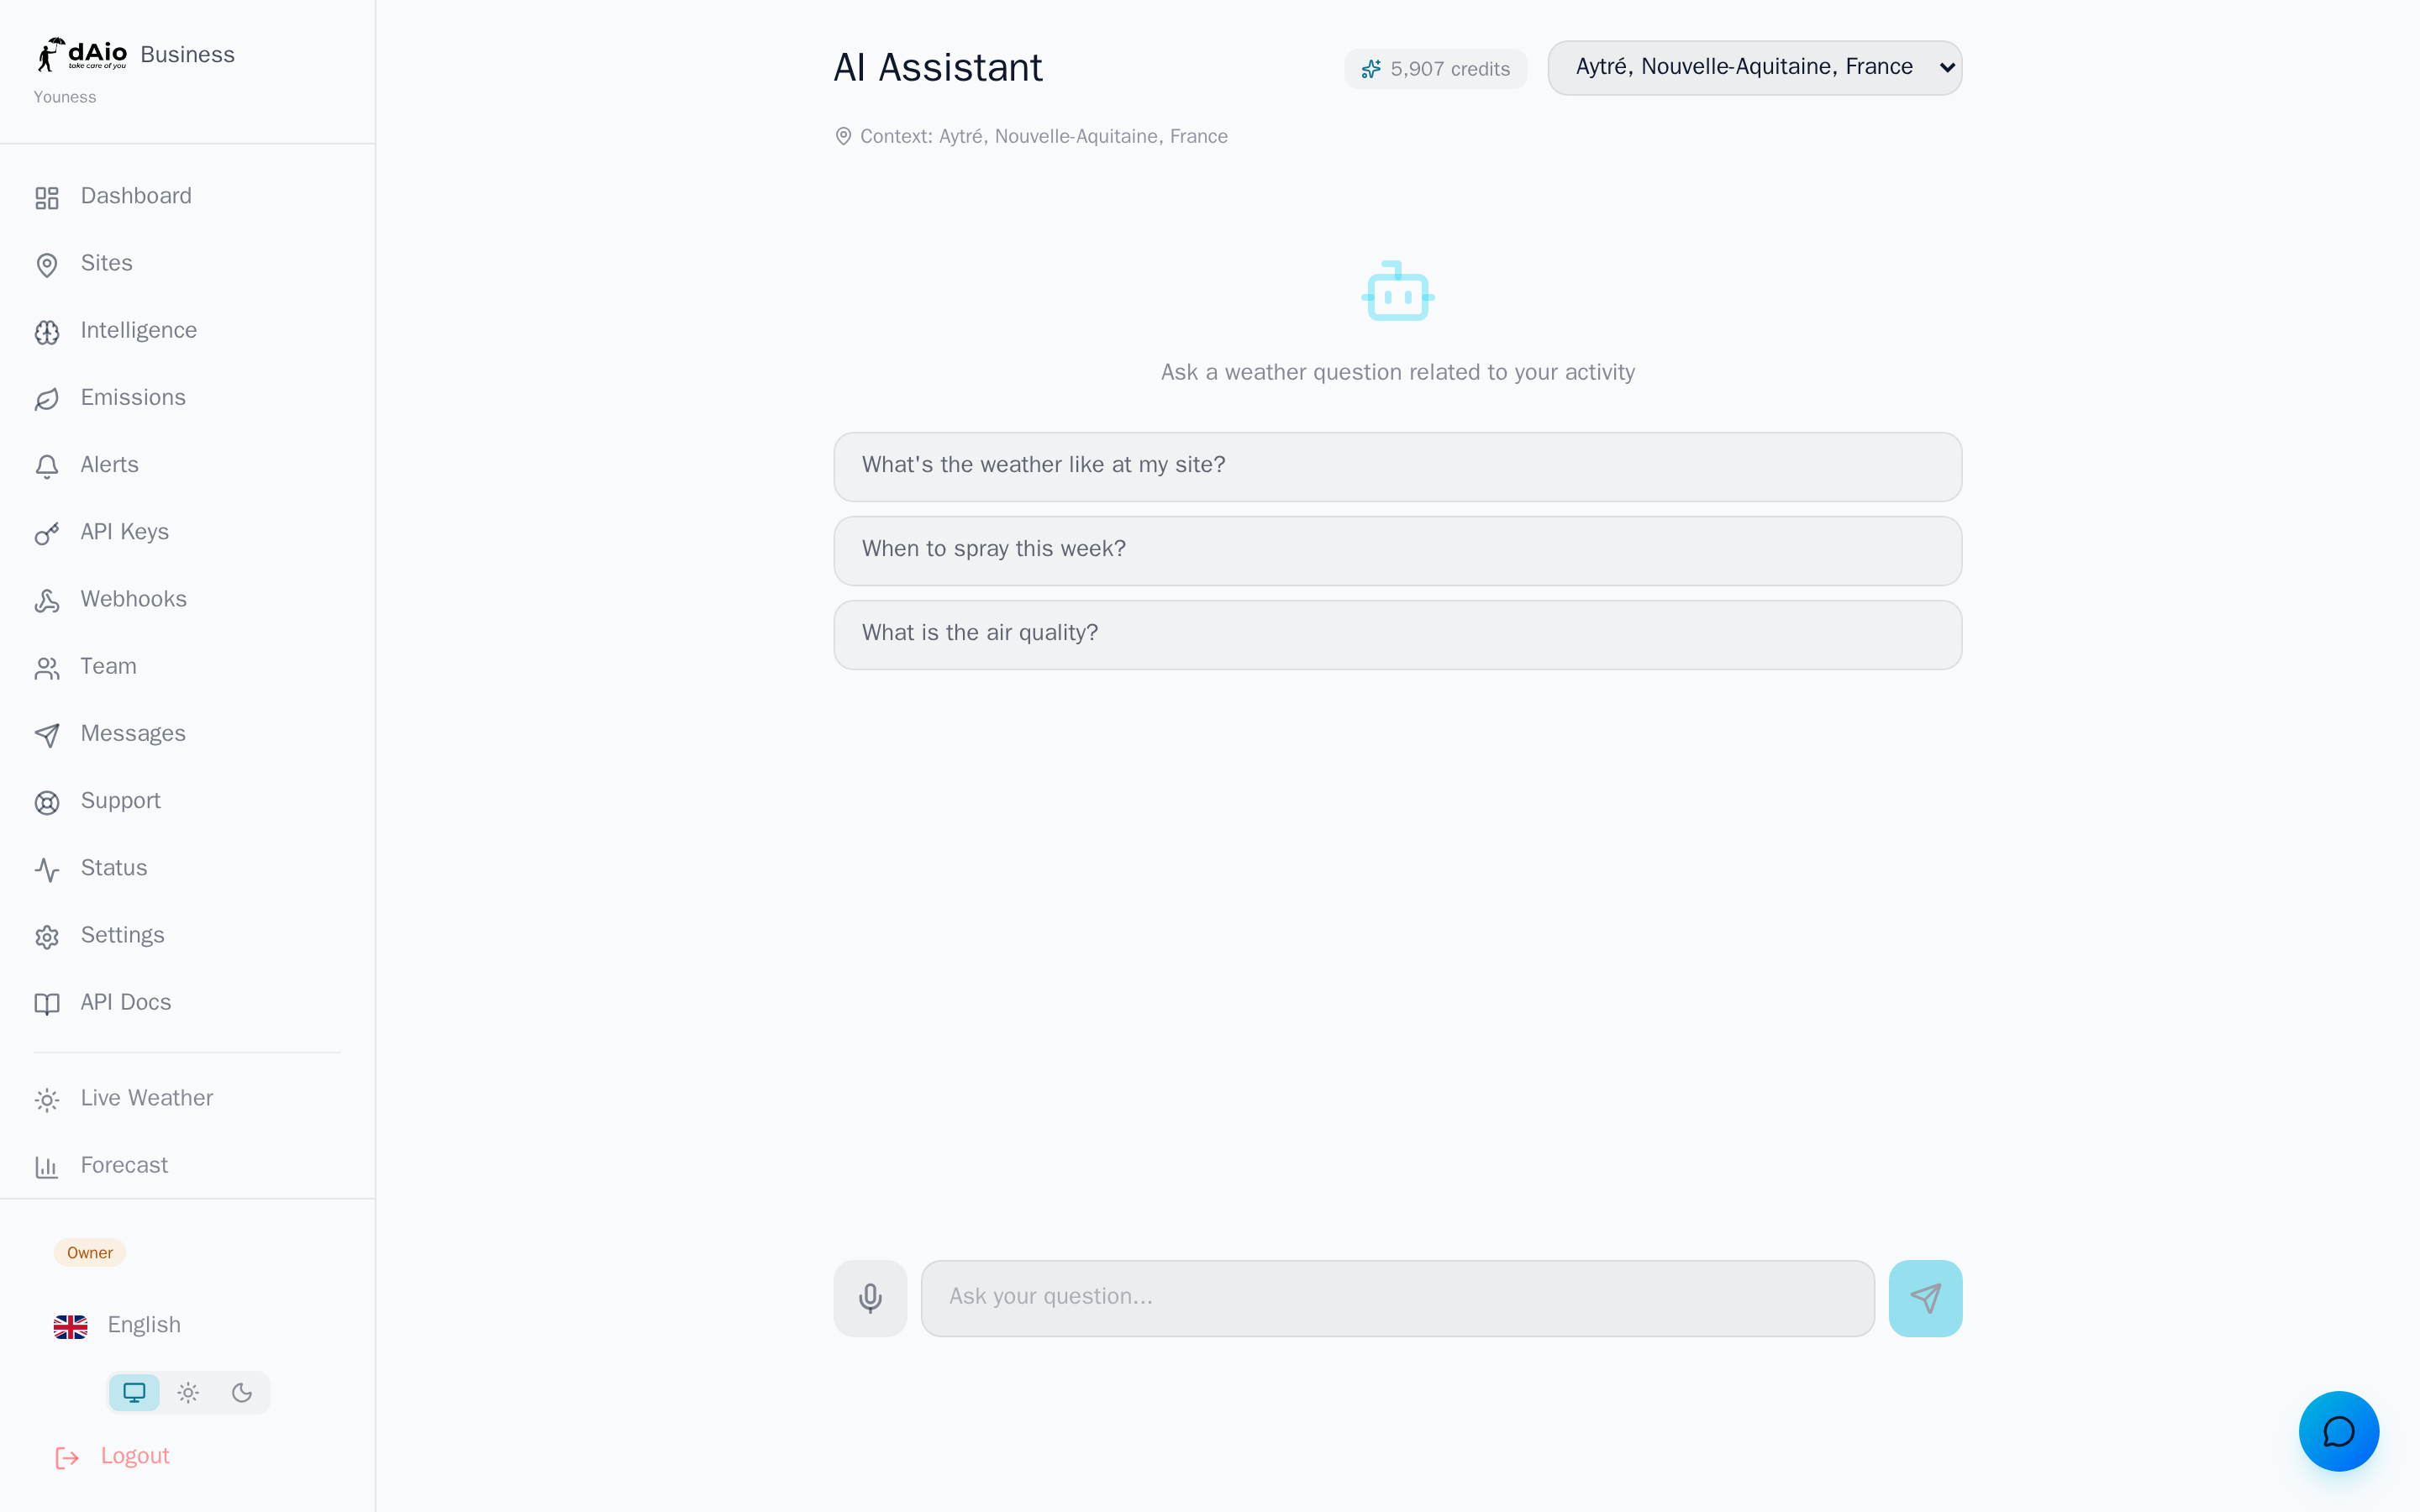The height and width of the screenshot is (1512, 2420).
Task: Click the UK flag language icon
Action: (x=70, y=1326)
